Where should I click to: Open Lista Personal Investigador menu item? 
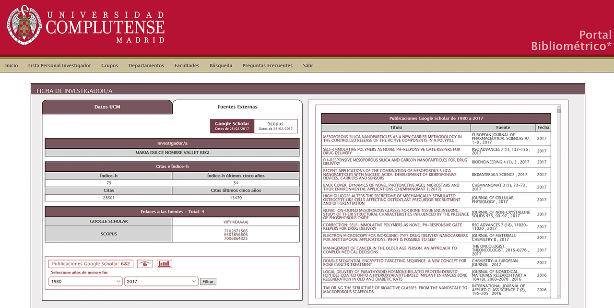pos(59,66)
